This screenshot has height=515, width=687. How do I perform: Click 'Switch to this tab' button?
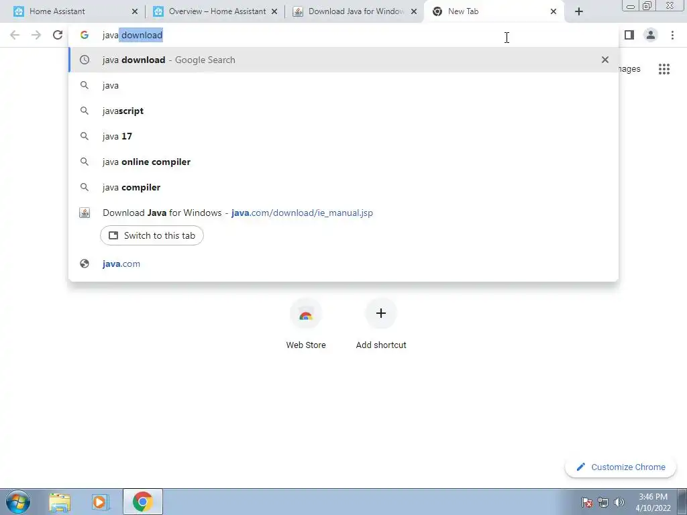152,235
